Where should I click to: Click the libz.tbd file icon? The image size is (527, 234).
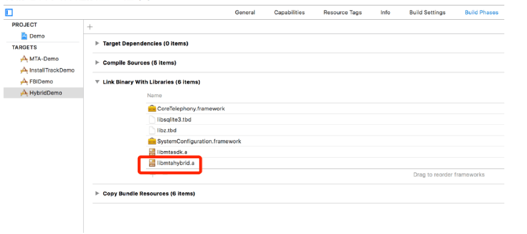(153, 131)
